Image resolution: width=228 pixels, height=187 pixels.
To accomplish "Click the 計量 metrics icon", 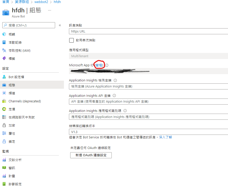I will point(4,176).
